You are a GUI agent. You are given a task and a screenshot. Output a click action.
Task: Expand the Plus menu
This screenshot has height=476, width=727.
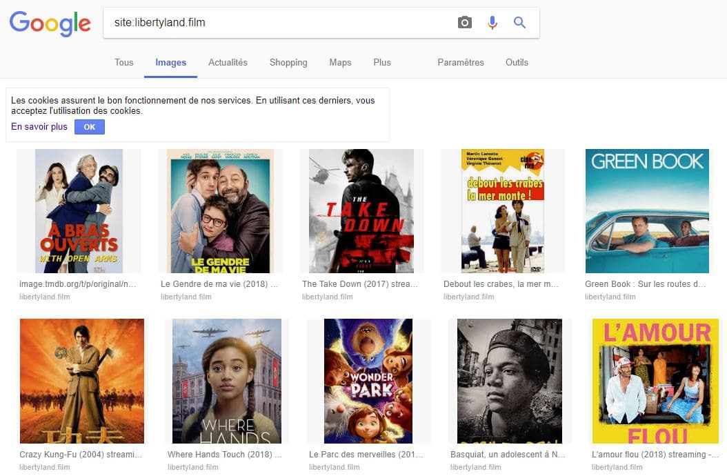coord(382,62)
